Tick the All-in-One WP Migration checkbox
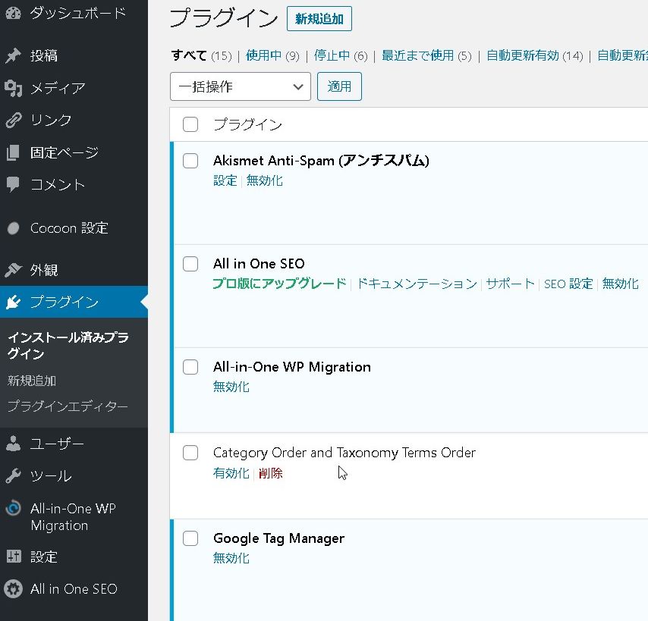 click(x=190, y=367)
